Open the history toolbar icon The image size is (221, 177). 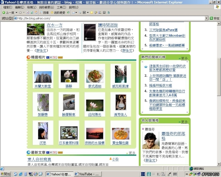click(68, 12)
